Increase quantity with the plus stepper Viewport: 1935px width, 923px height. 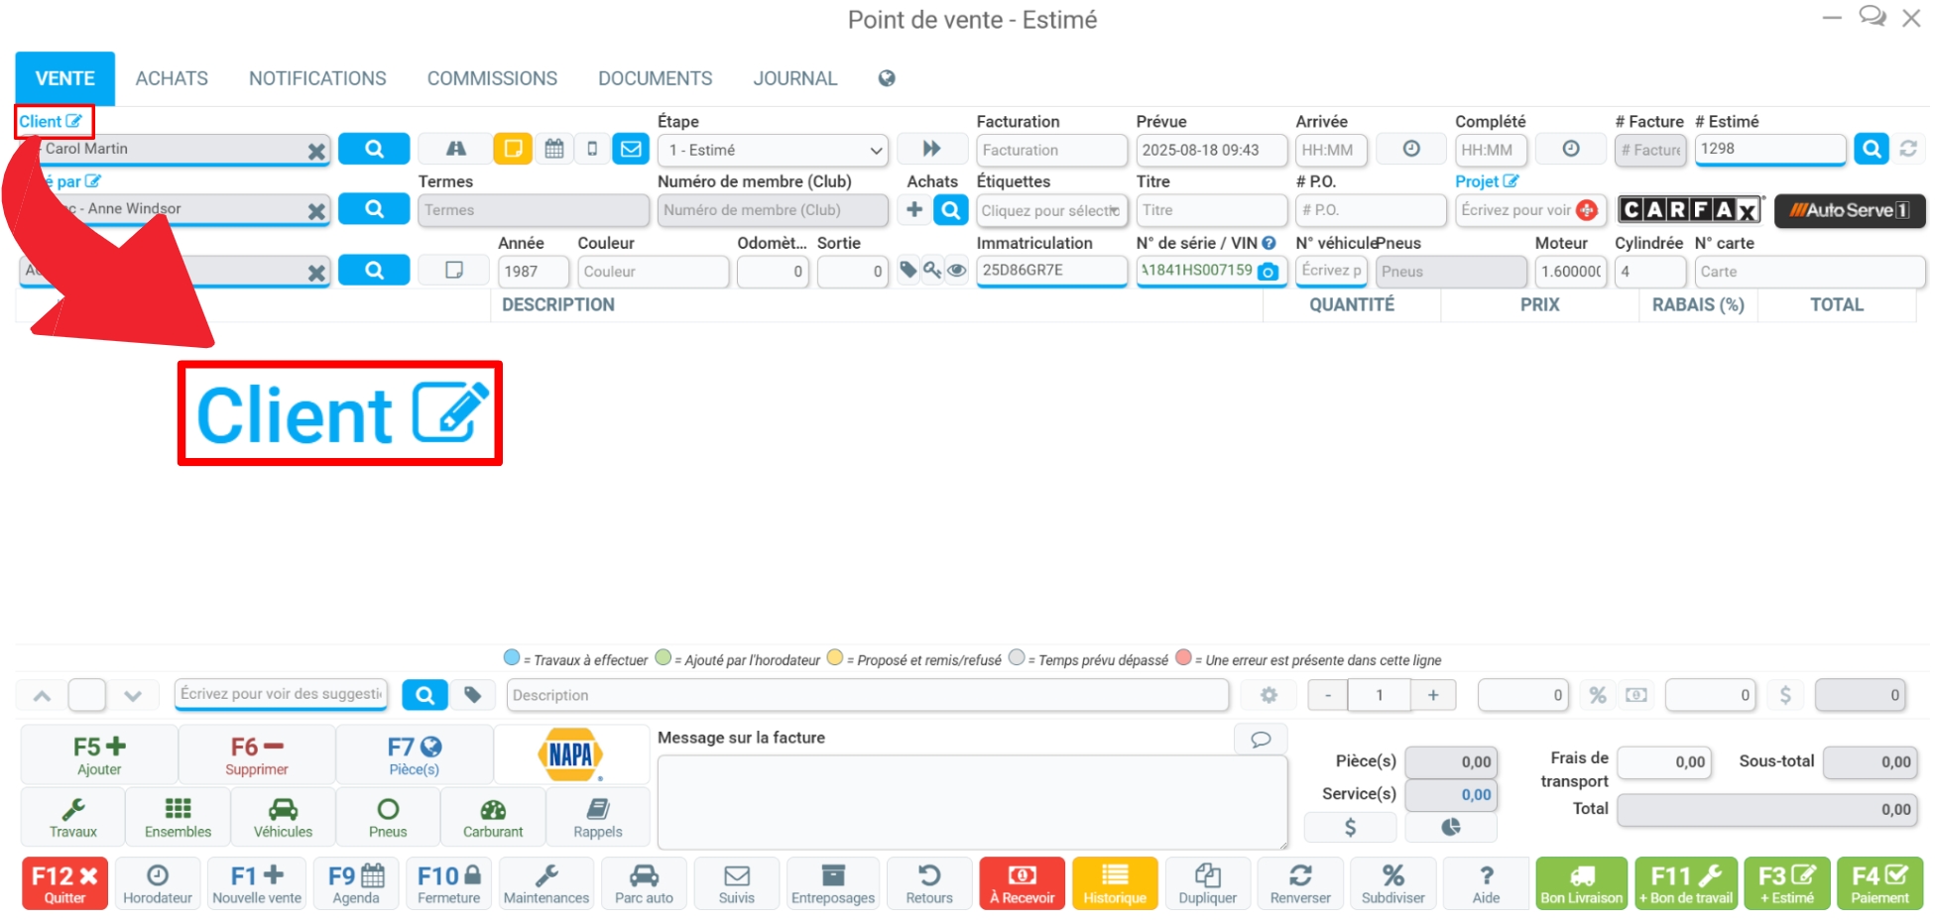(1433, 695)
